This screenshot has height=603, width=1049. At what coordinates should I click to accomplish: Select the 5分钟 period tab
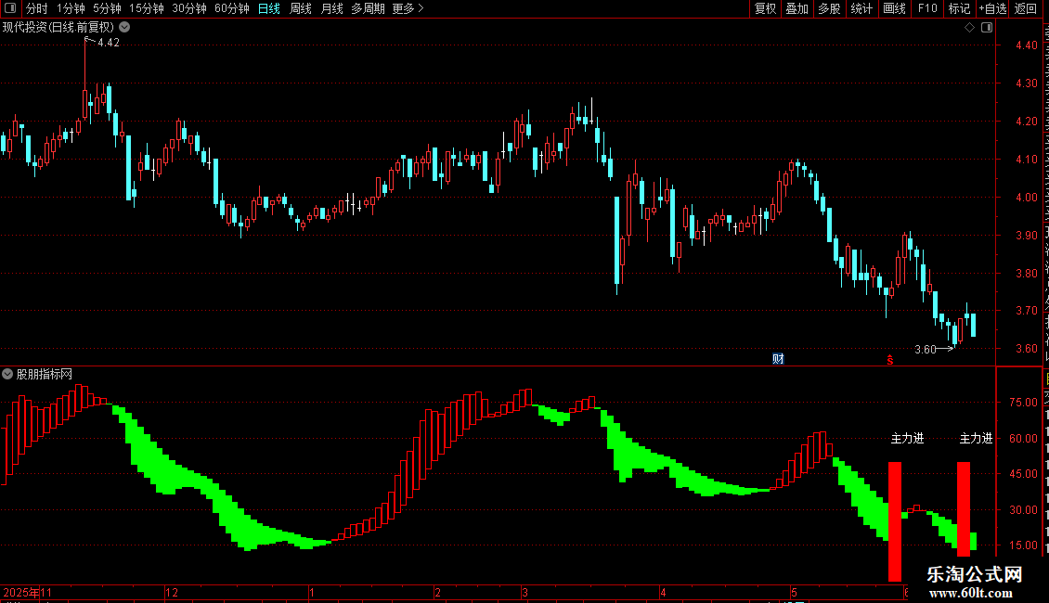[107, 8]
